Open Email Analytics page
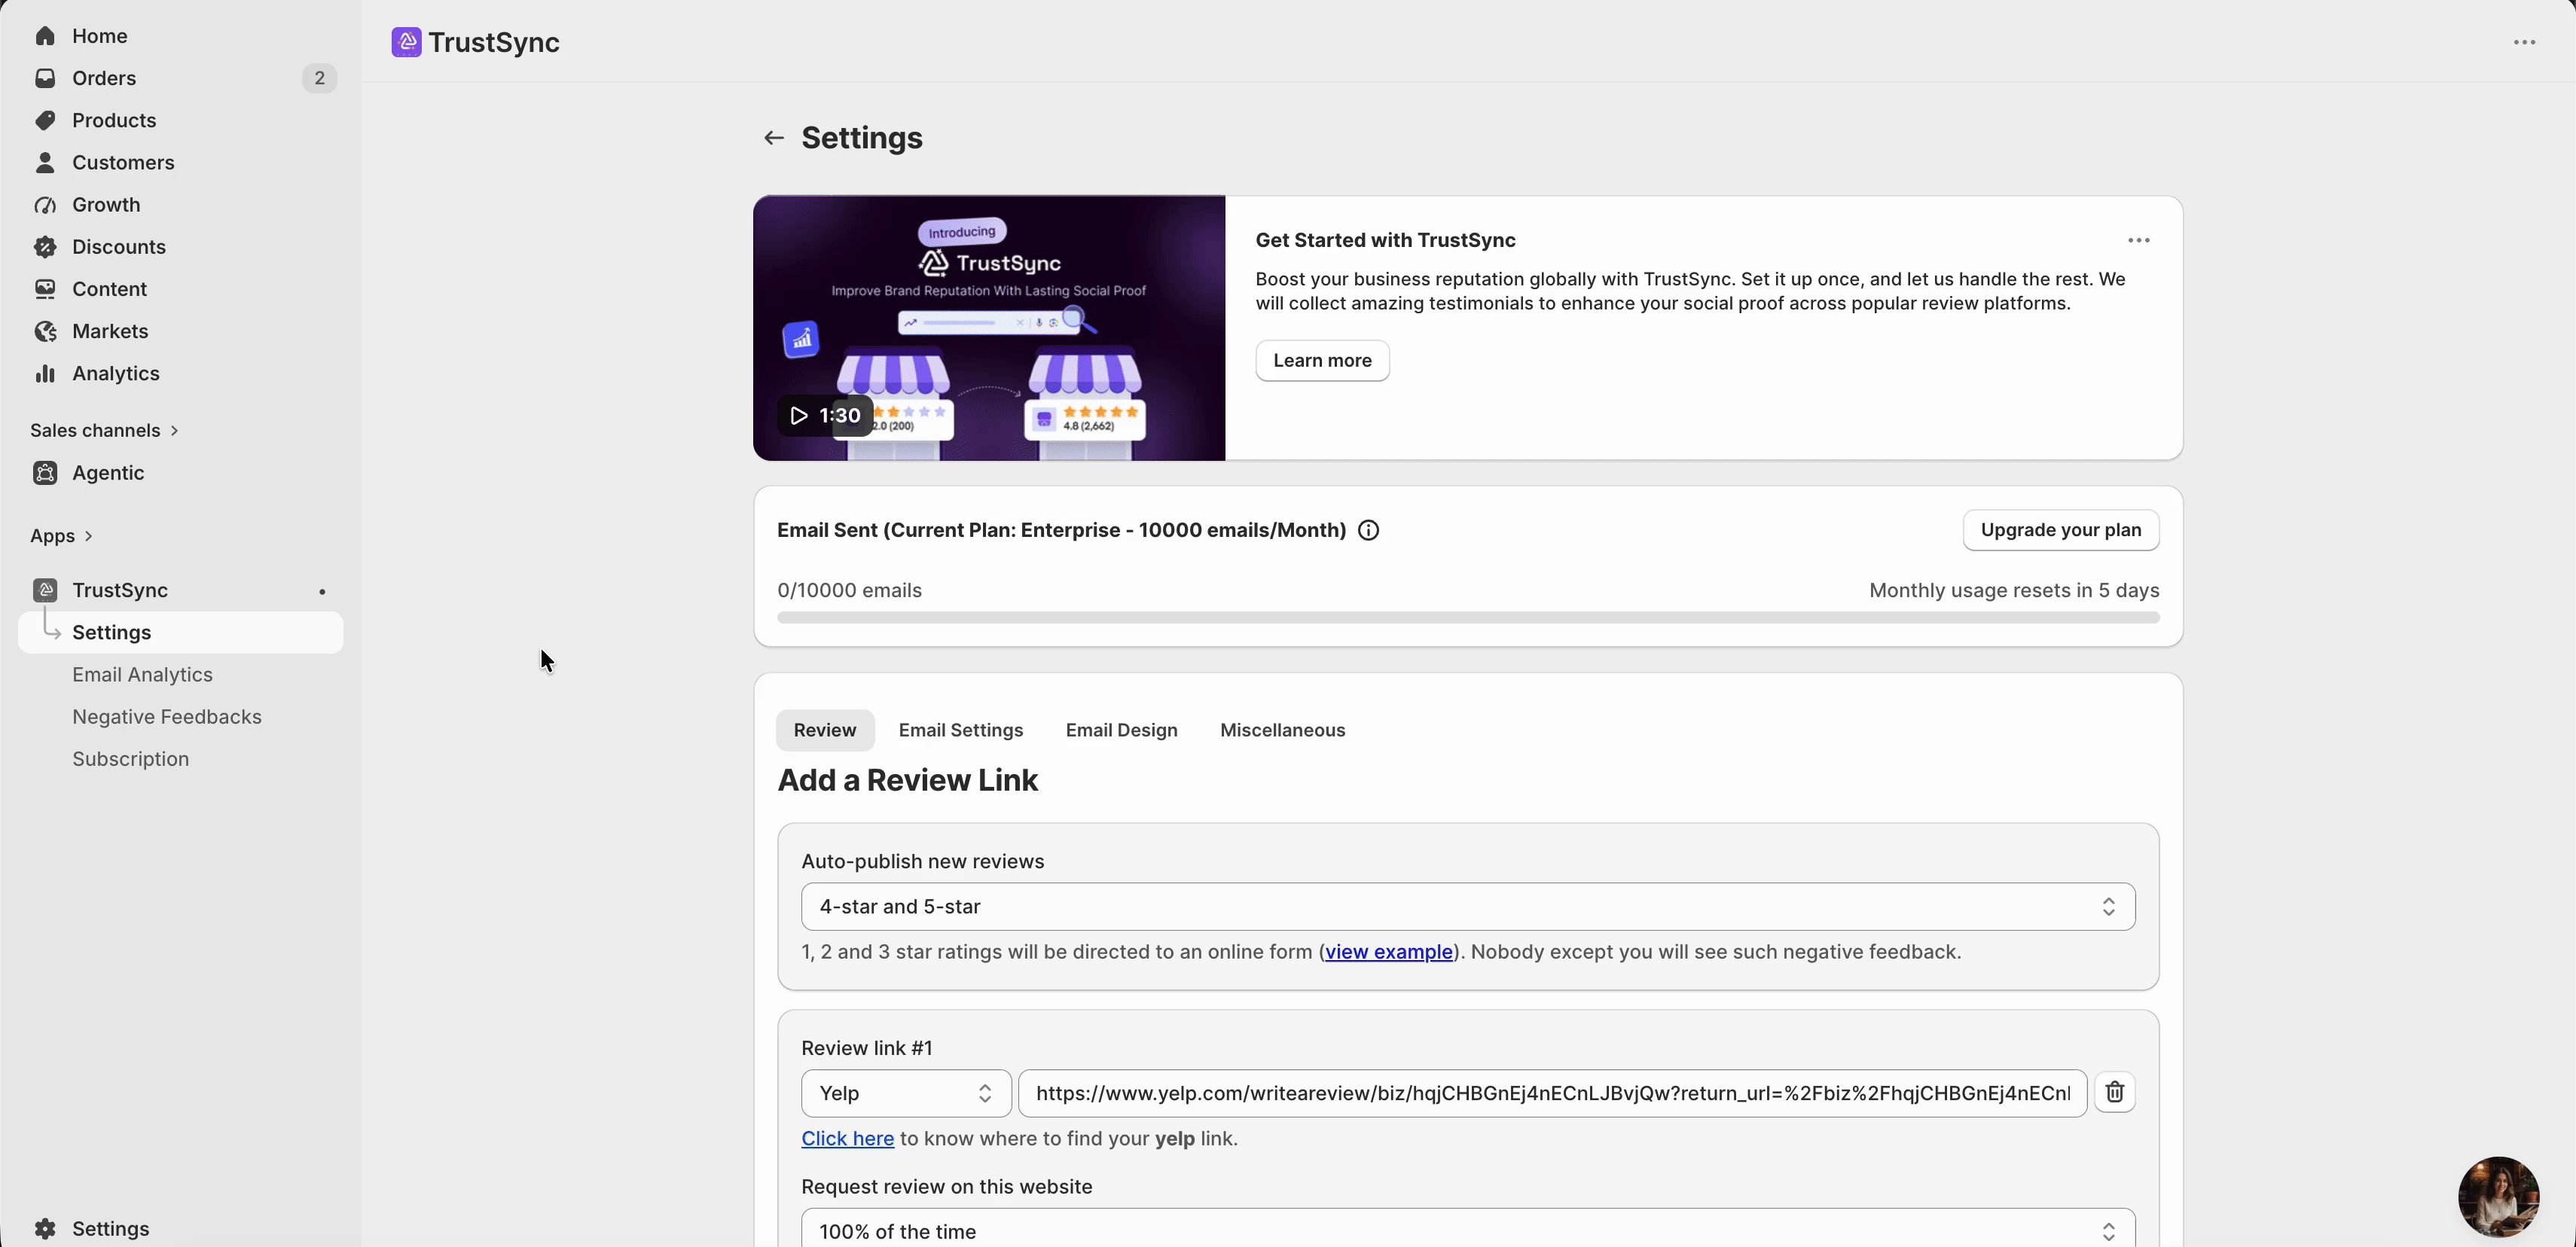Image resolution: width=2576 pixels, height=1247 pixels. click(x=142, y=675)
